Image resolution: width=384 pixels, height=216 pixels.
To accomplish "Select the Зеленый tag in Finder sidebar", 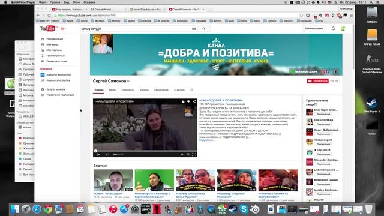I will tap(26, 154).
